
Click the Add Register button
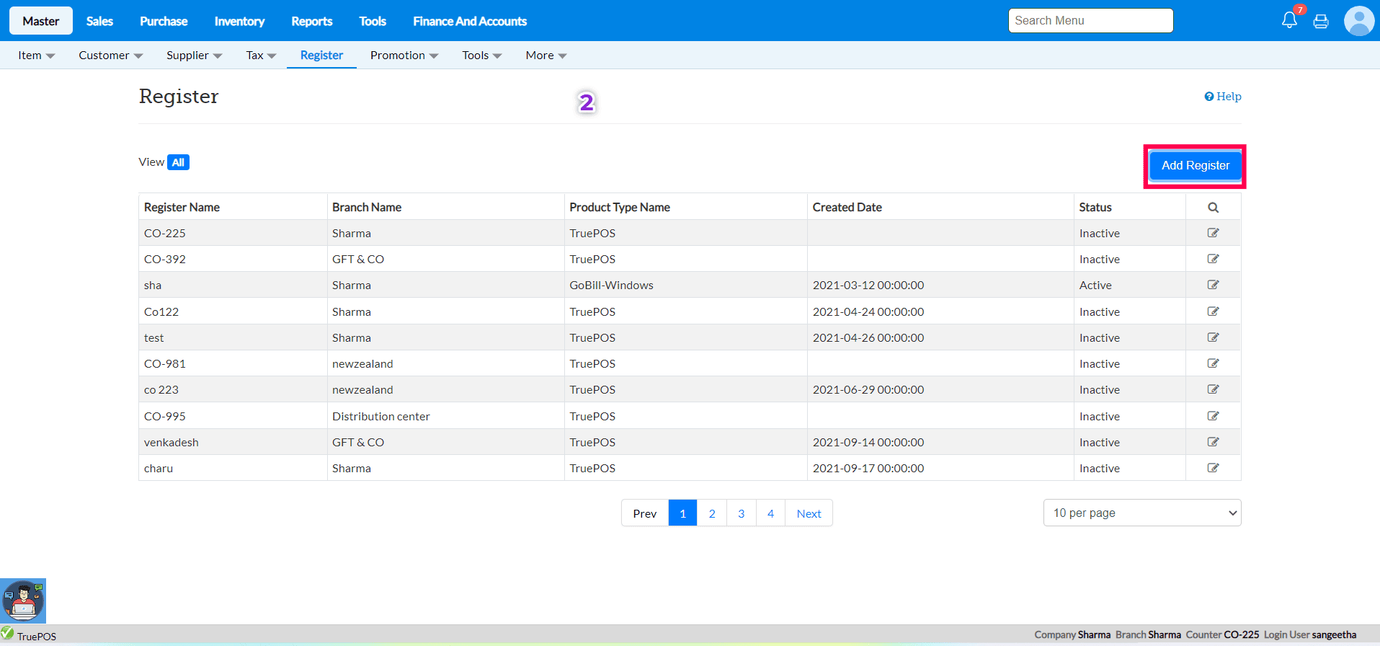pyautogui.click(x=1195, y=166)
